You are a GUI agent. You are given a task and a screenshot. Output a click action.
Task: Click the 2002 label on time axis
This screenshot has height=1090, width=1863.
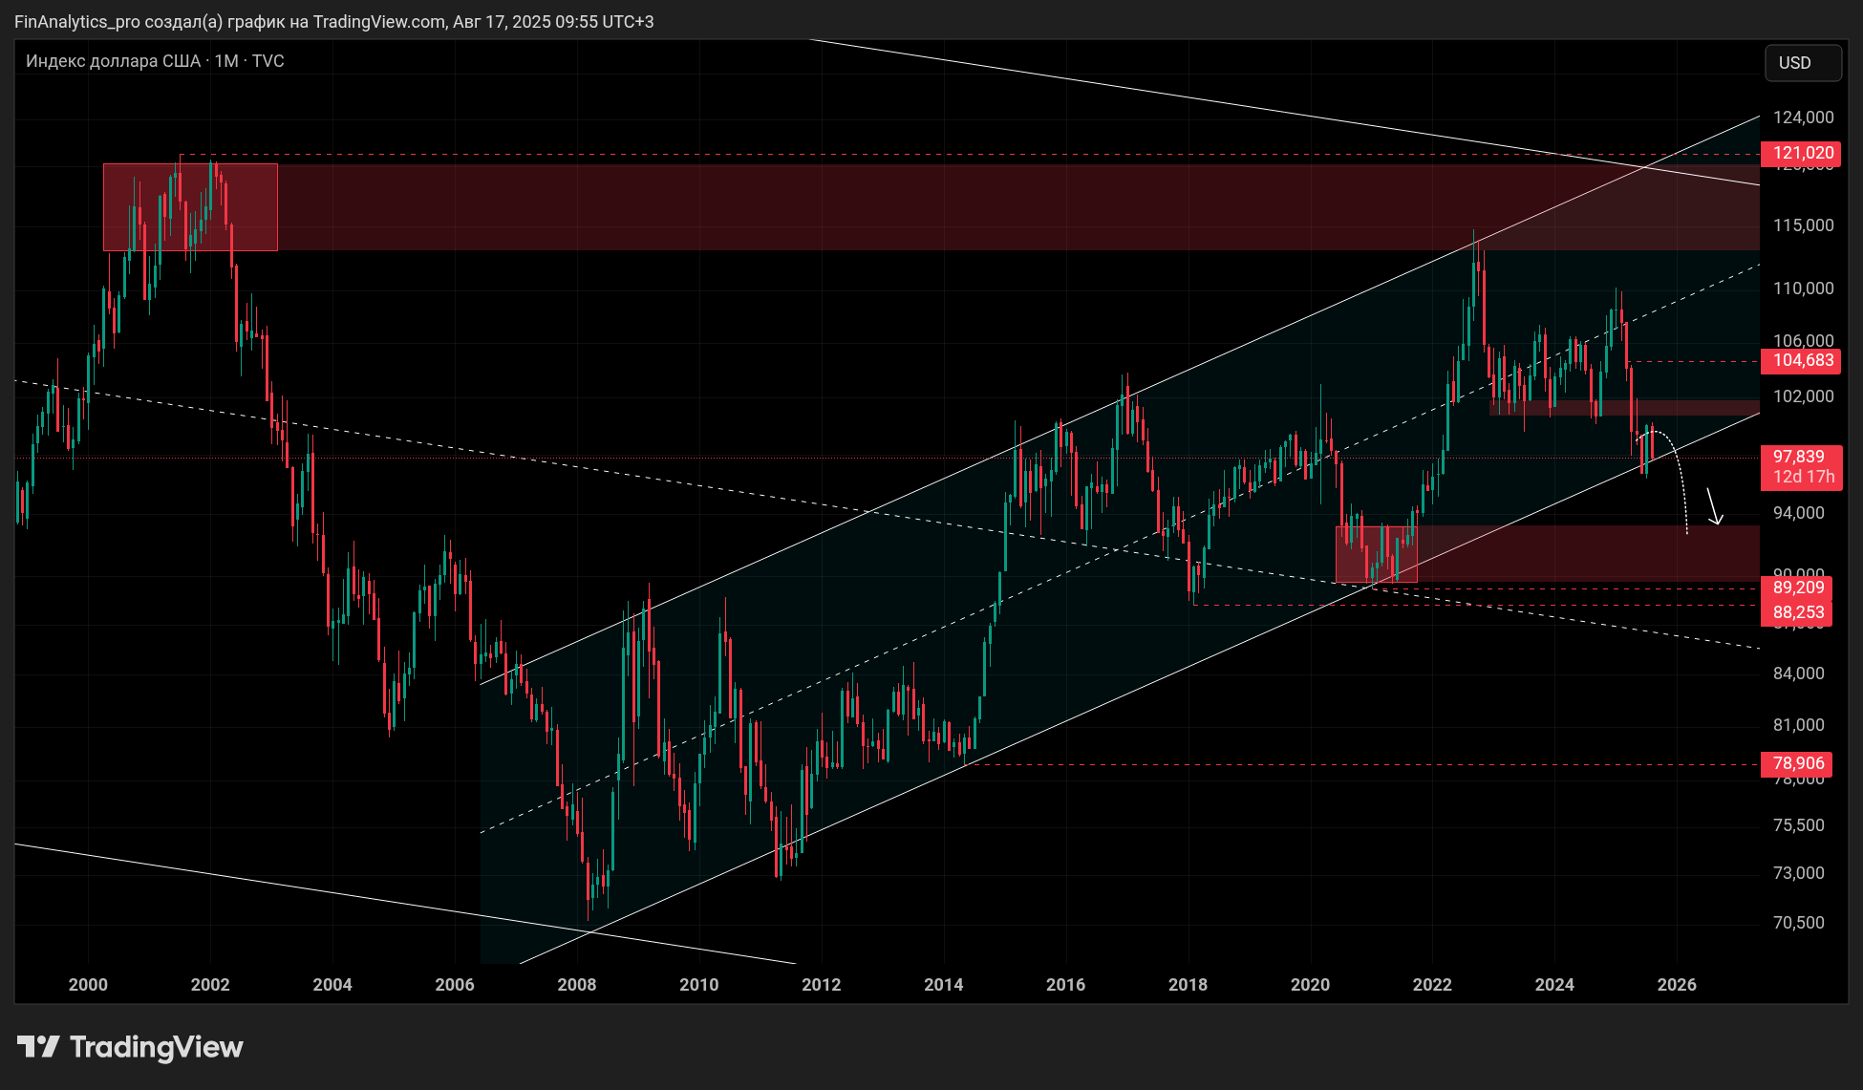(x=210, y=985)
